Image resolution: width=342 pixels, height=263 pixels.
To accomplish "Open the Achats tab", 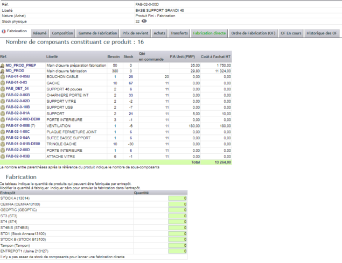I will click(159, 33).
